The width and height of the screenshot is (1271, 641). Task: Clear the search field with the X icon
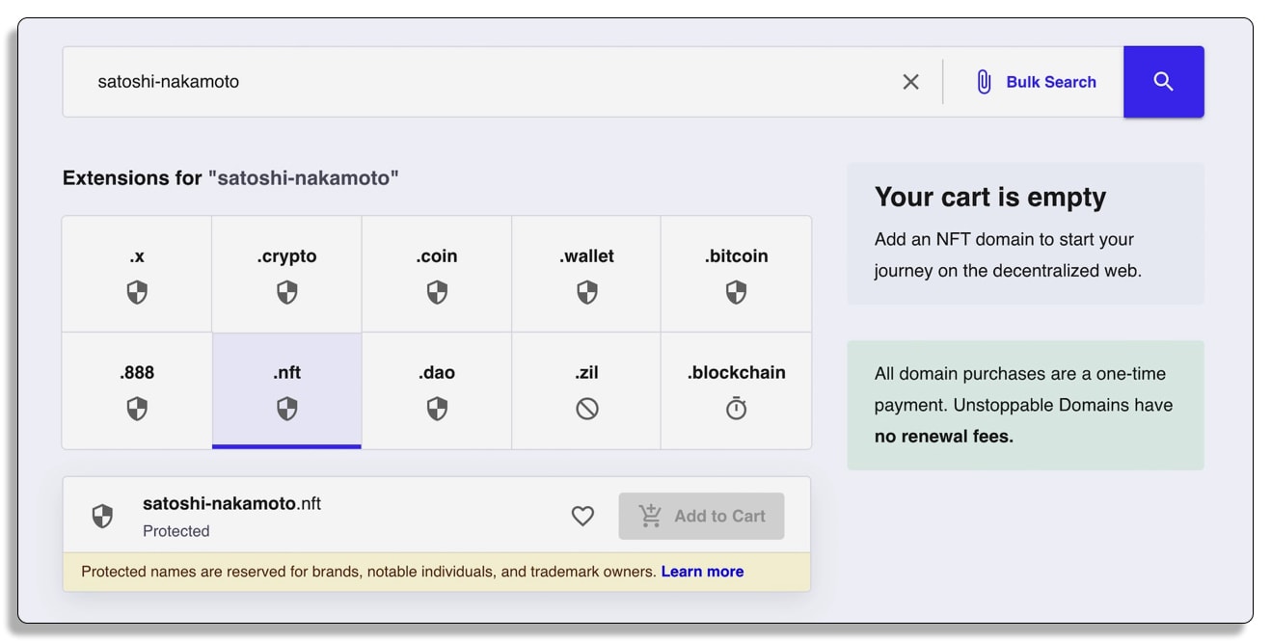coord(910,82)
